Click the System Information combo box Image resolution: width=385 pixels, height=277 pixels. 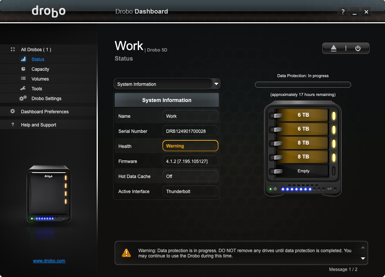click(x=163, y=84)
